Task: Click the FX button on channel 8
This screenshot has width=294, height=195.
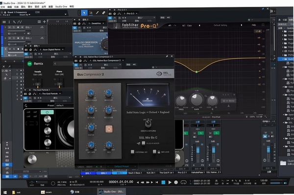Action: click(202, 165)
